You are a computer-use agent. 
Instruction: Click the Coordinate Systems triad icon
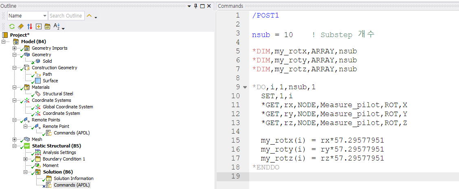(27, 100)
